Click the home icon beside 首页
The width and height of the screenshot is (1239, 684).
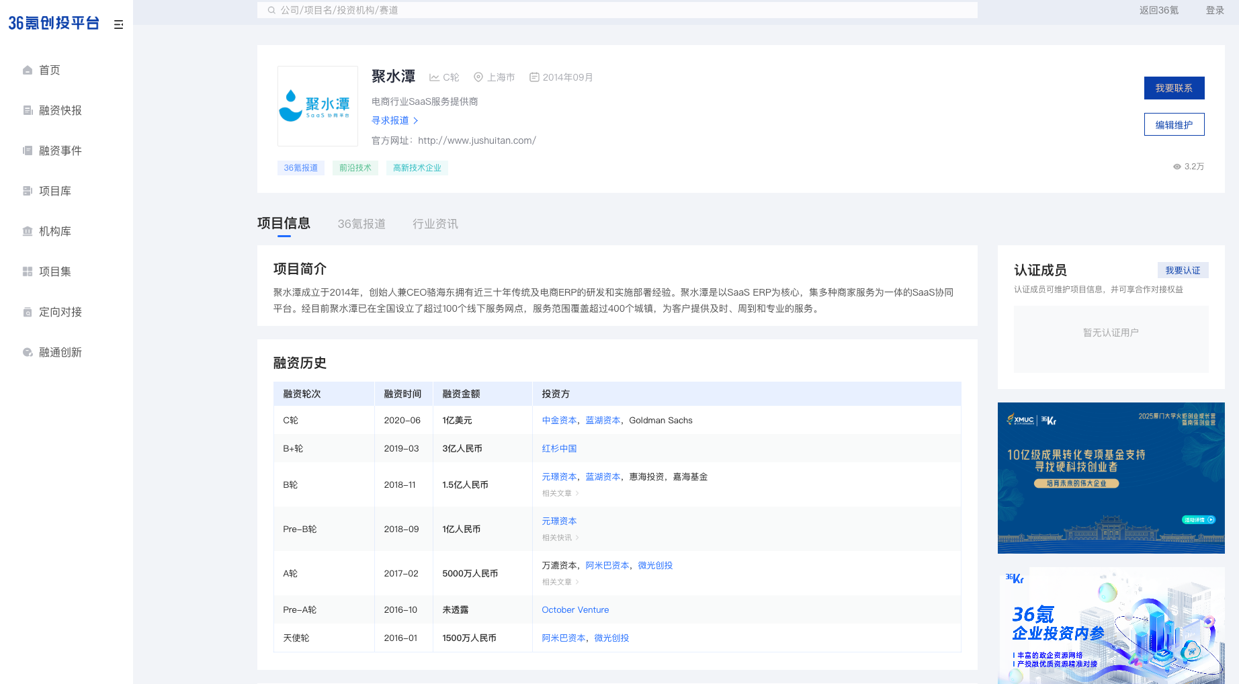pyautogui.click(x=28, y=70)
